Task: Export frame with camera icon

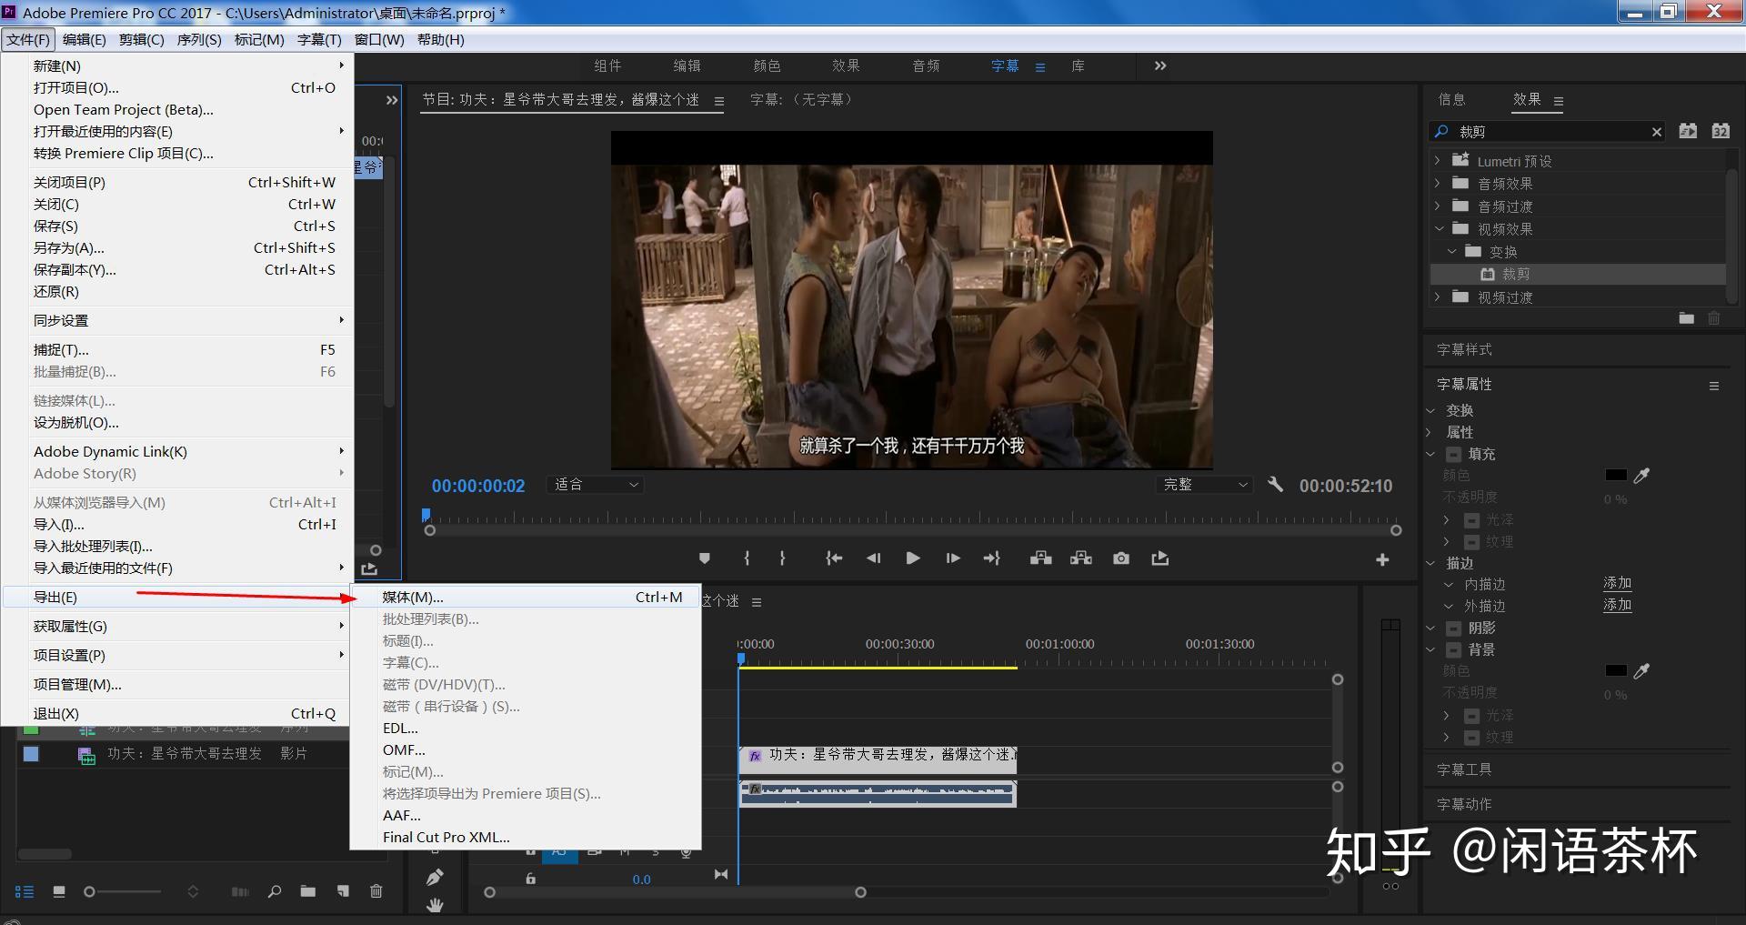Action: coord(1121,558)
